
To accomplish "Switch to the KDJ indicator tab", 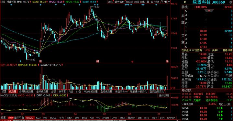I will coord(38,118).
